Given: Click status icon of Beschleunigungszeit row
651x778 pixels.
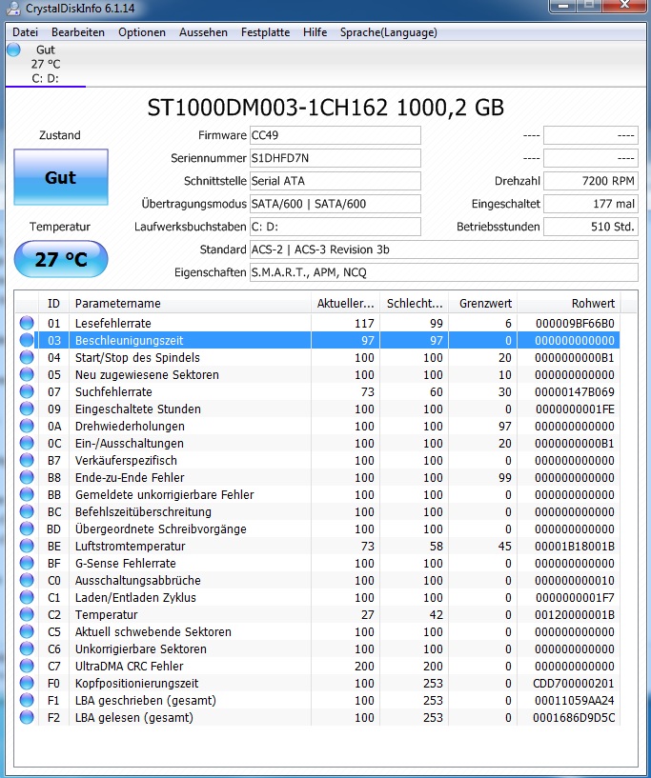Looking at the screenshot, I should 27,340.
